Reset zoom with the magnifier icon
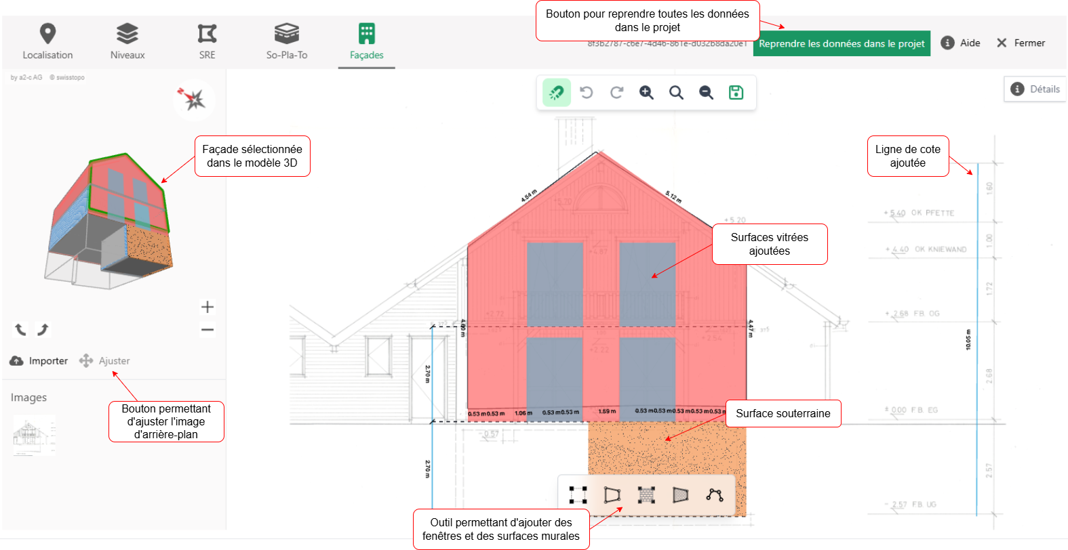This screenshot has height=550, width=1068. coord(676,92)
